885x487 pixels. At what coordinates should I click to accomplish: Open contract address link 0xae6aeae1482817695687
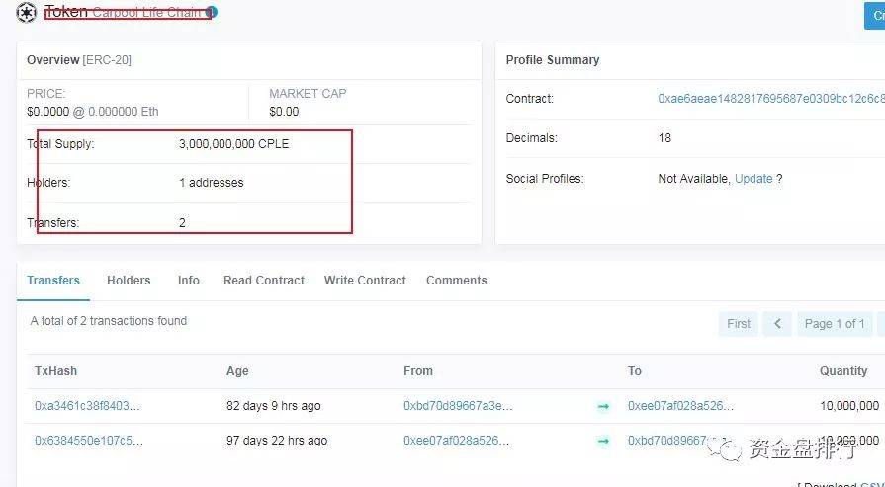coord(770,99)
